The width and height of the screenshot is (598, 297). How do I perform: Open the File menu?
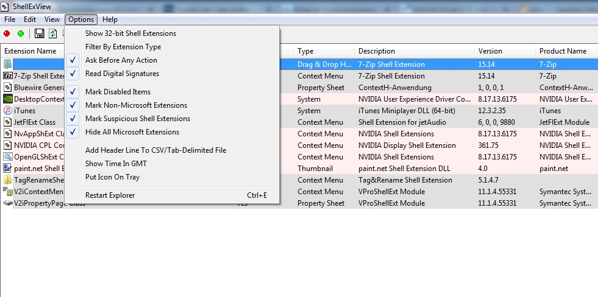click(10, 19)
